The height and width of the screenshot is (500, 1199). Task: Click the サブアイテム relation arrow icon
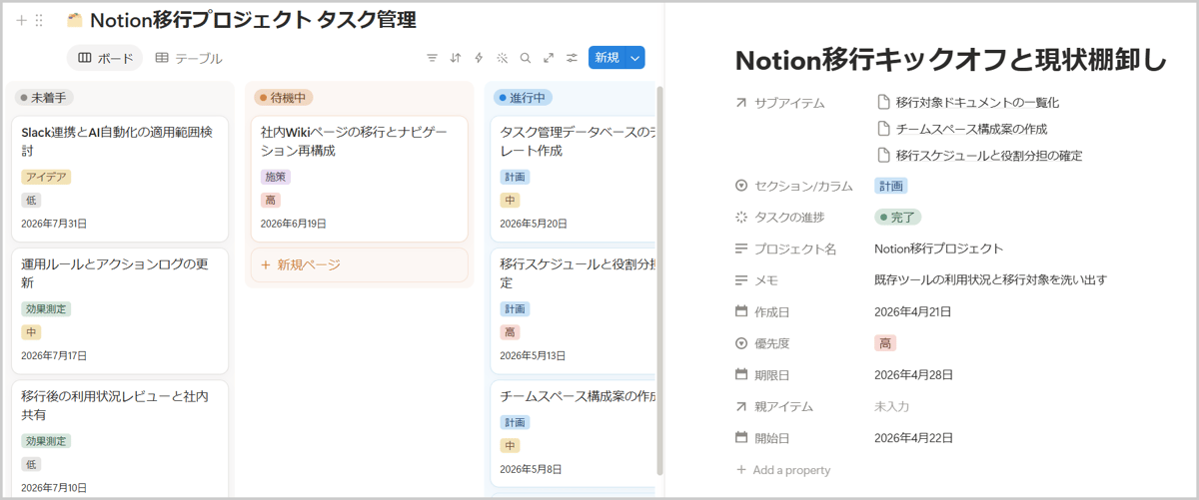(741, 102)
